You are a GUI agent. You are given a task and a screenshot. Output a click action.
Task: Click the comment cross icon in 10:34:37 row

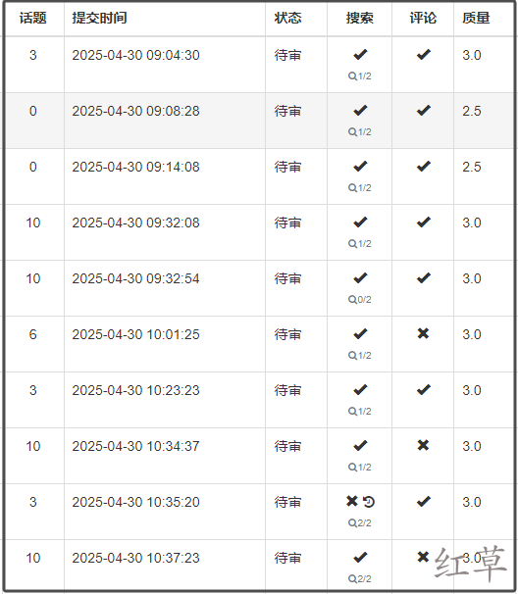coord(423,445)
